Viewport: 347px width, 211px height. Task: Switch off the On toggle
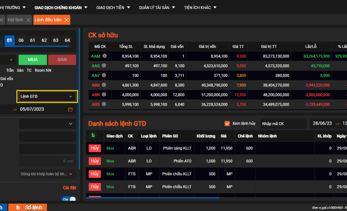click(69, 199)
